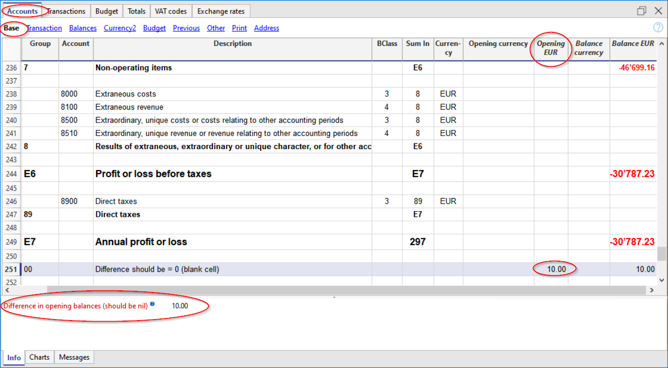Click the Print view link
668x368 pixels.
239,28
